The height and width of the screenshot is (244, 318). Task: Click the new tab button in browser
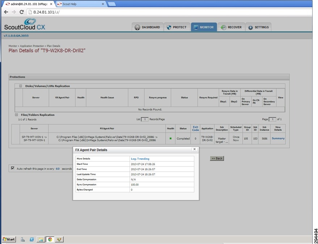[112, 4]
